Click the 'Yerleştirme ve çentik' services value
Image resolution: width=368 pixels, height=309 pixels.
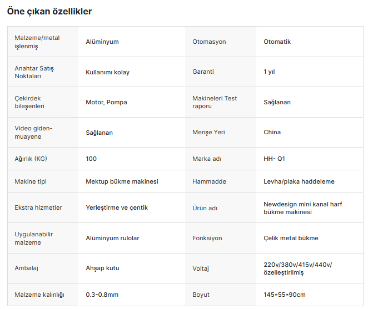pos(117,208)
